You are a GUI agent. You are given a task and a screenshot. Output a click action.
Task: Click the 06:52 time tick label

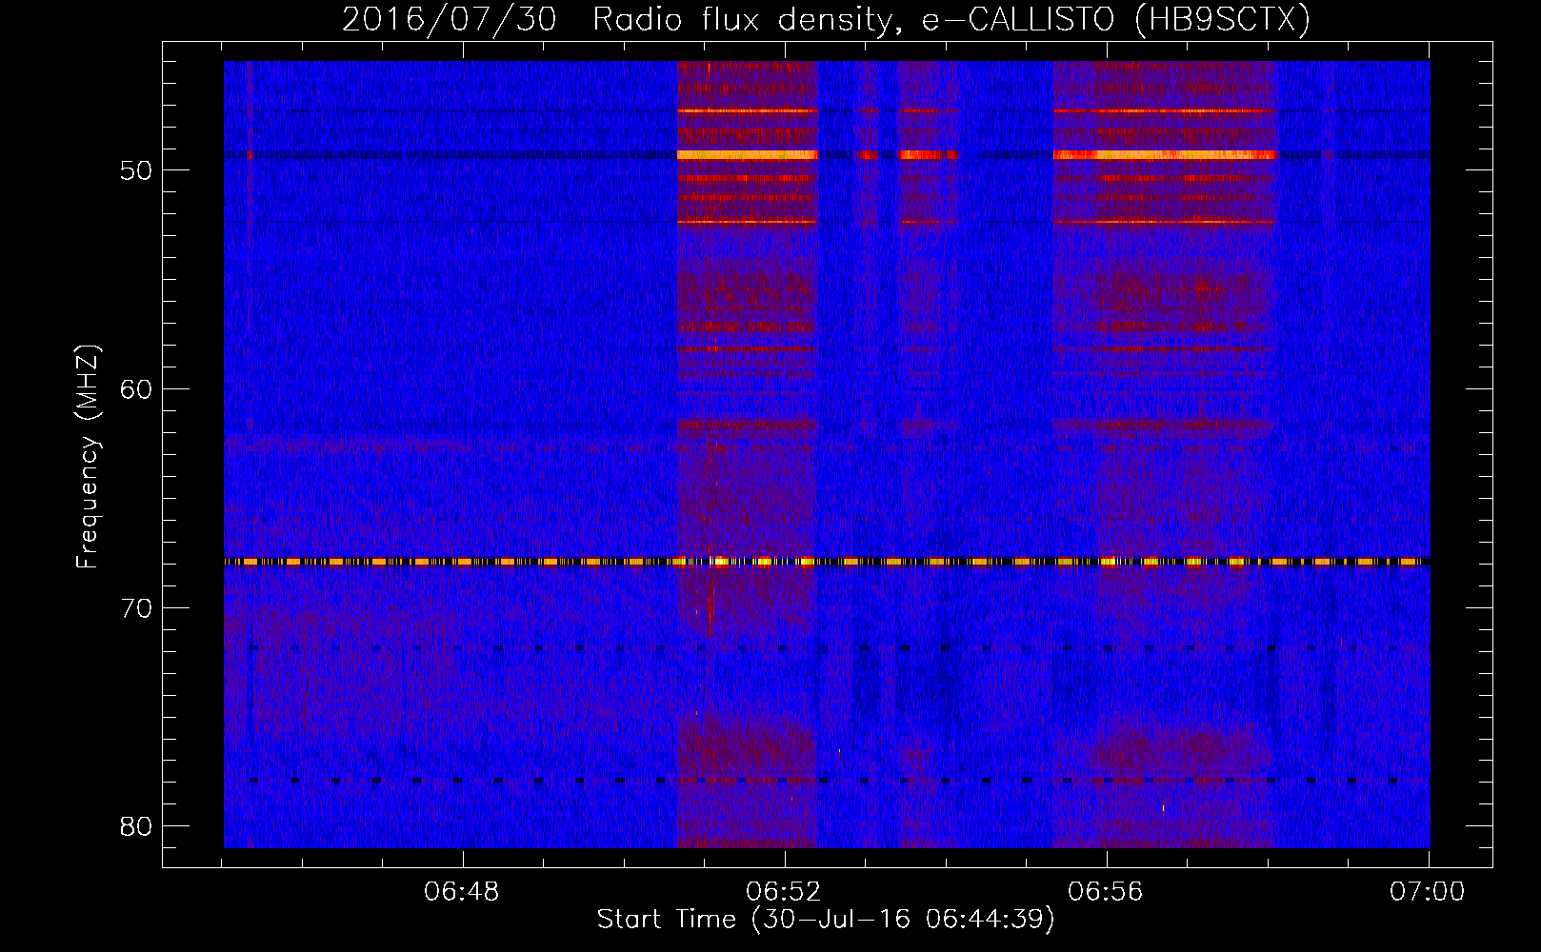click(784, 892)
